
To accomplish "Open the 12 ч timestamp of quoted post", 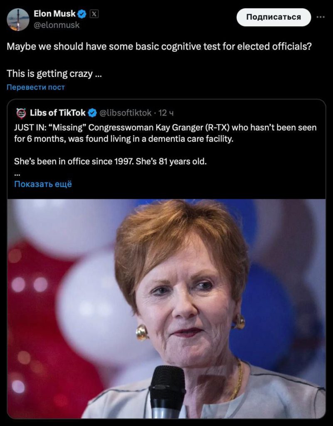I will click(x=166, y=113).
